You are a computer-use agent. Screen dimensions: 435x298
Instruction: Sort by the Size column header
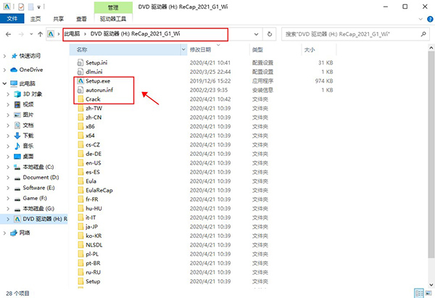click(319, 49)
